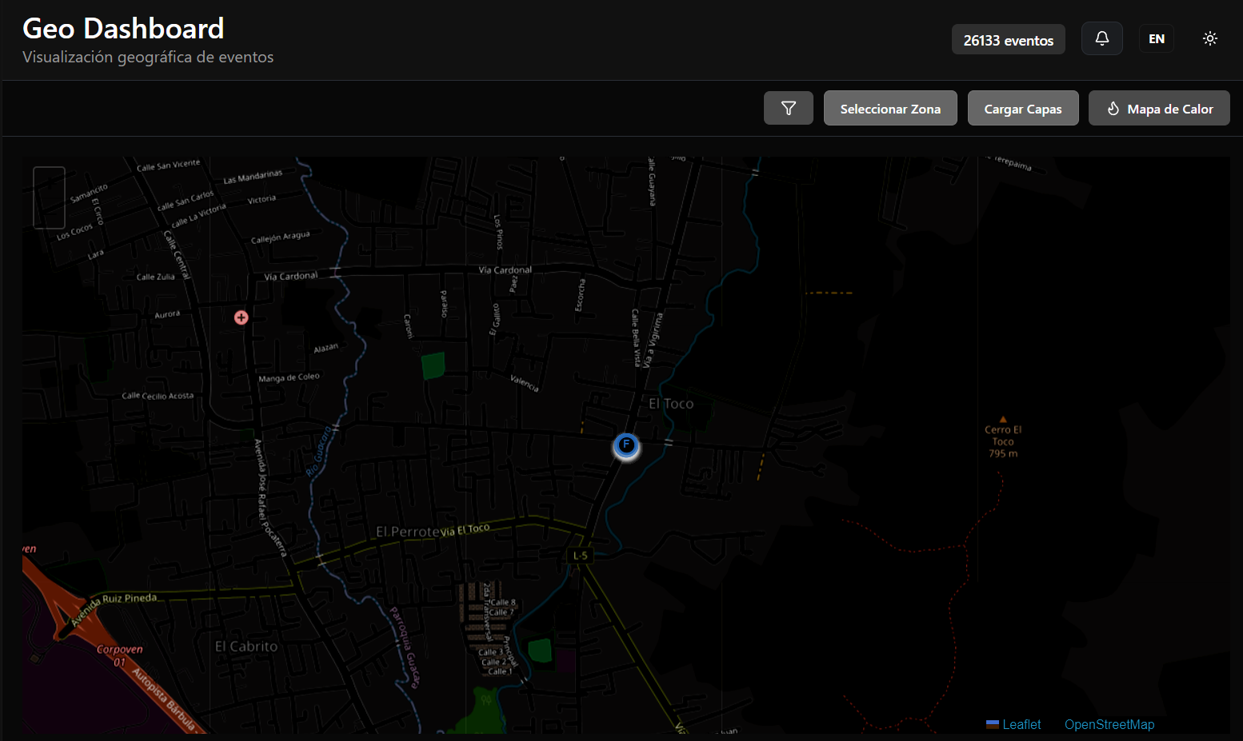Click the El Perrote place label
This screenshot has width=1243, height=741.
coord(408,532)
